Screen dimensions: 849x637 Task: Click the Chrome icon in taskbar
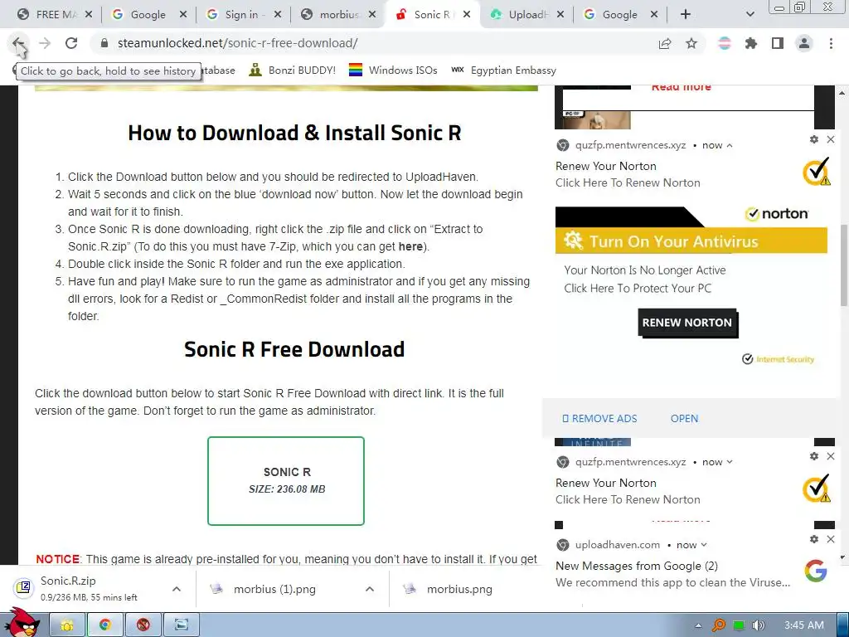pyautogui.click(x=104, y=625)
